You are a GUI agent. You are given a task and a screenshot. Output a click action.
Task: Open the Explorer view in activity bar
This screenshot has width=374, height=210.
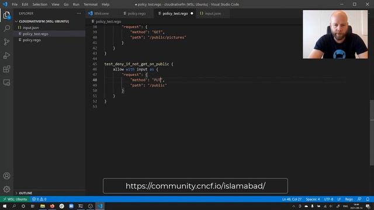click(x=6, y=15)
